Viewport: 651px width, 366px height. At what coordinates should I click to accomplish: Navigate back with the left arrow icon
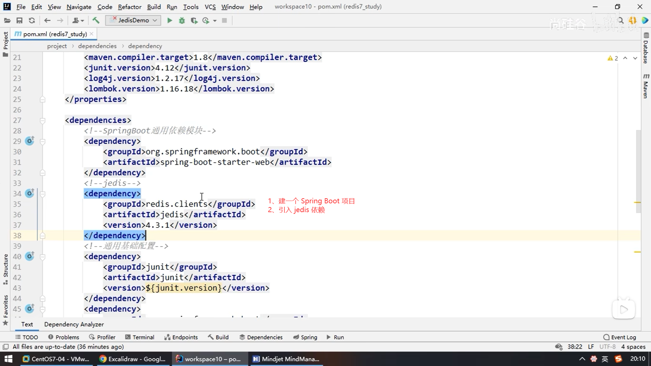coord(47,21)
